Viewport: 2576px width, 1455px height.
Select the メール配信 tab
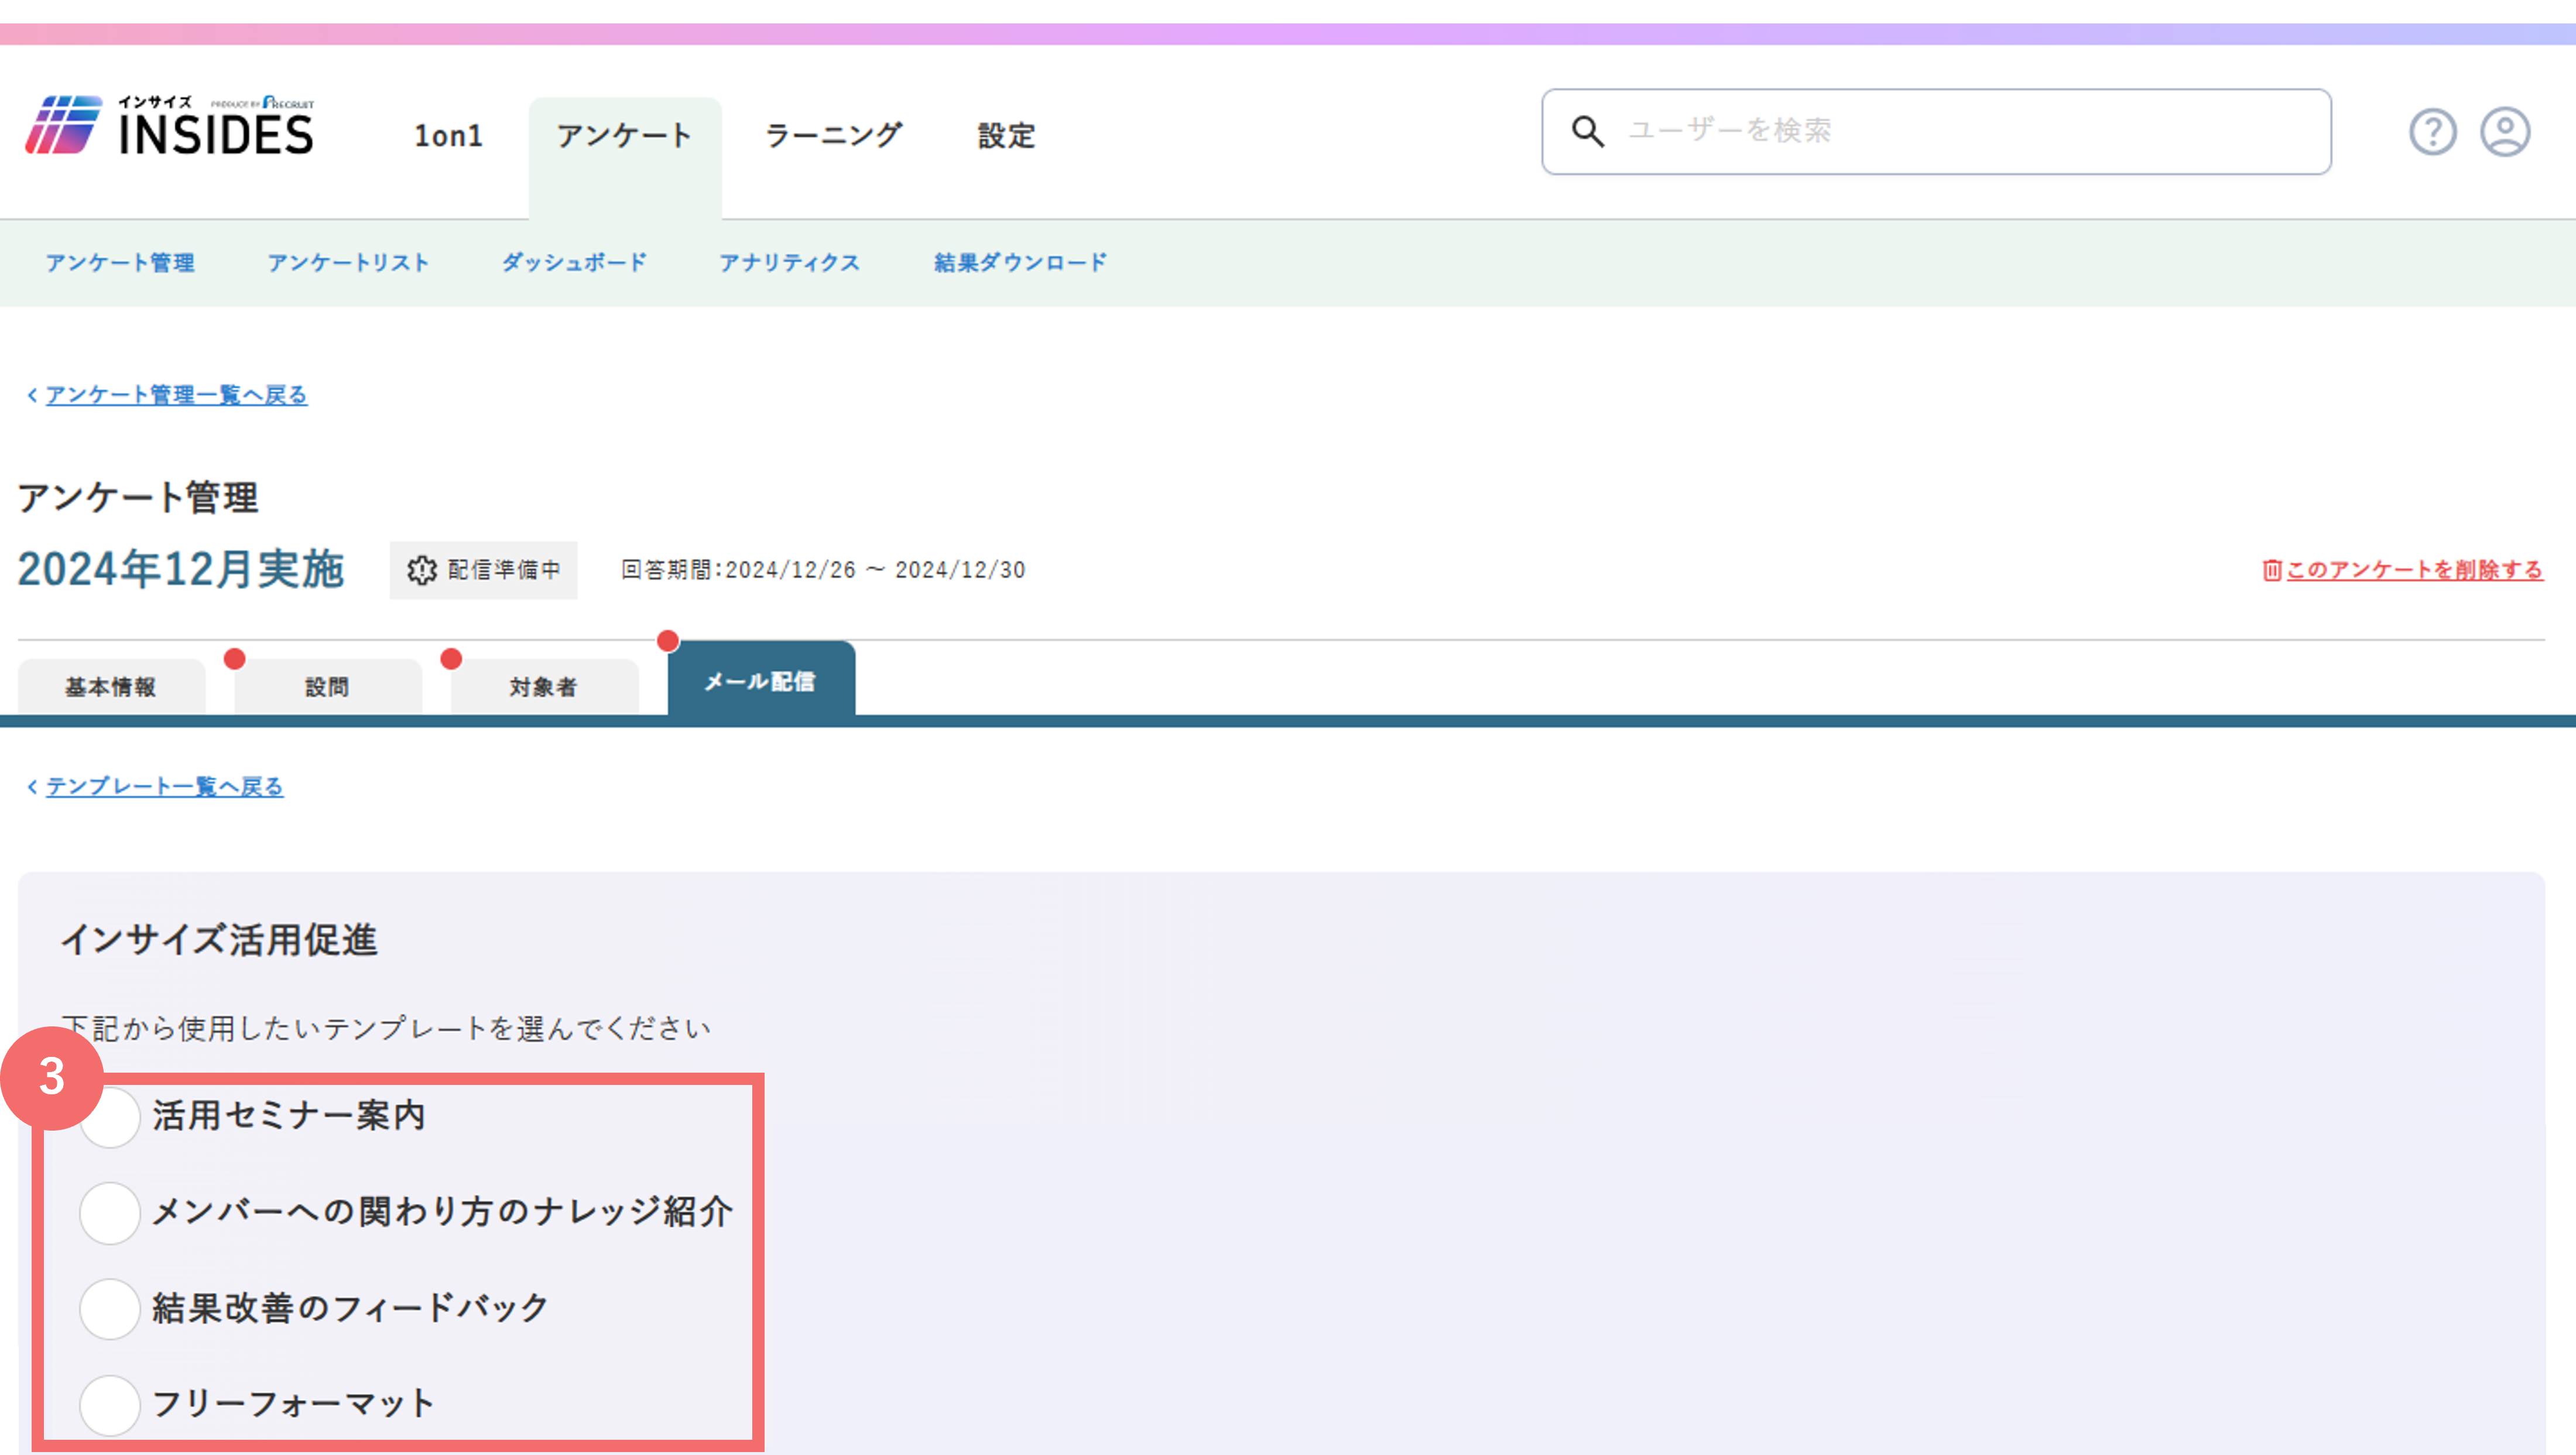761,680
